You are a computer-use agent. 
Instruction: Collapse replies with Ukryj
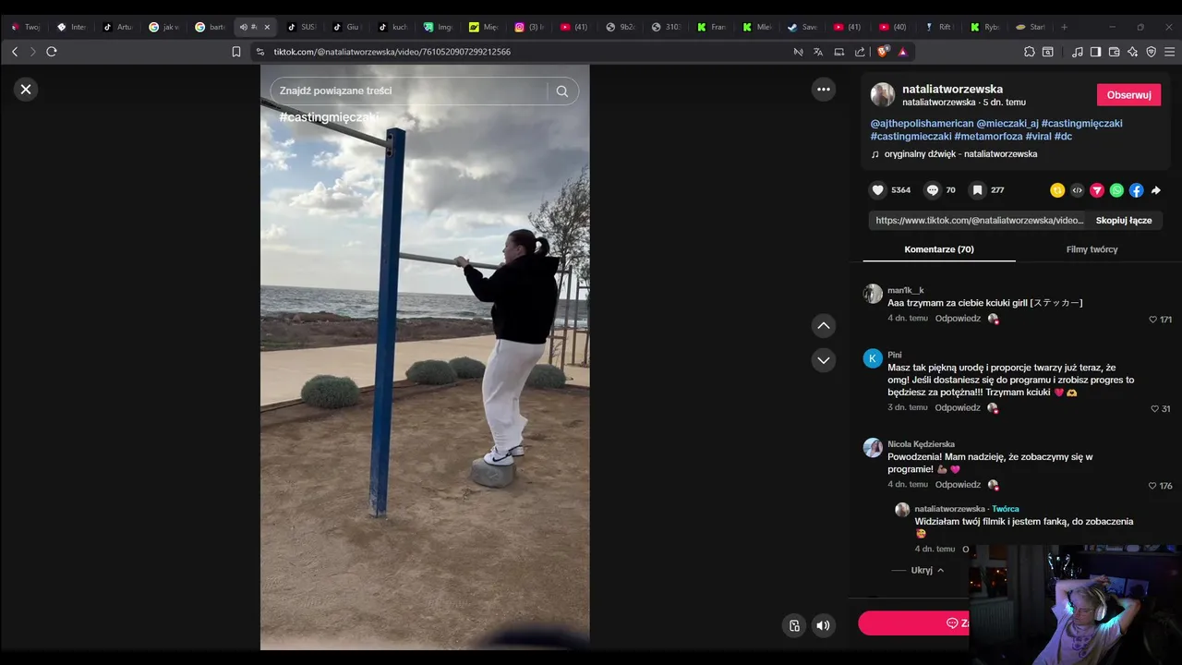tap(927, 571)
